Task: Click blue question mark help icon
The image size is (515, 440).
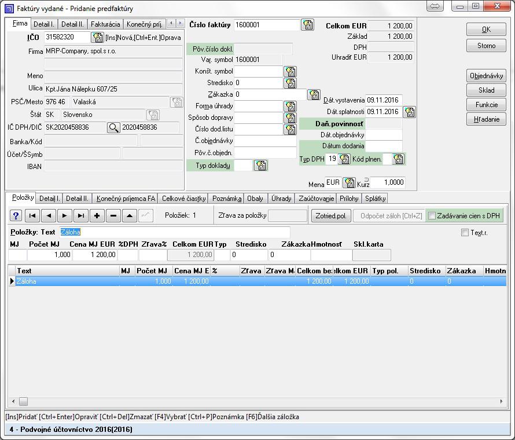Action: (16, 215)
